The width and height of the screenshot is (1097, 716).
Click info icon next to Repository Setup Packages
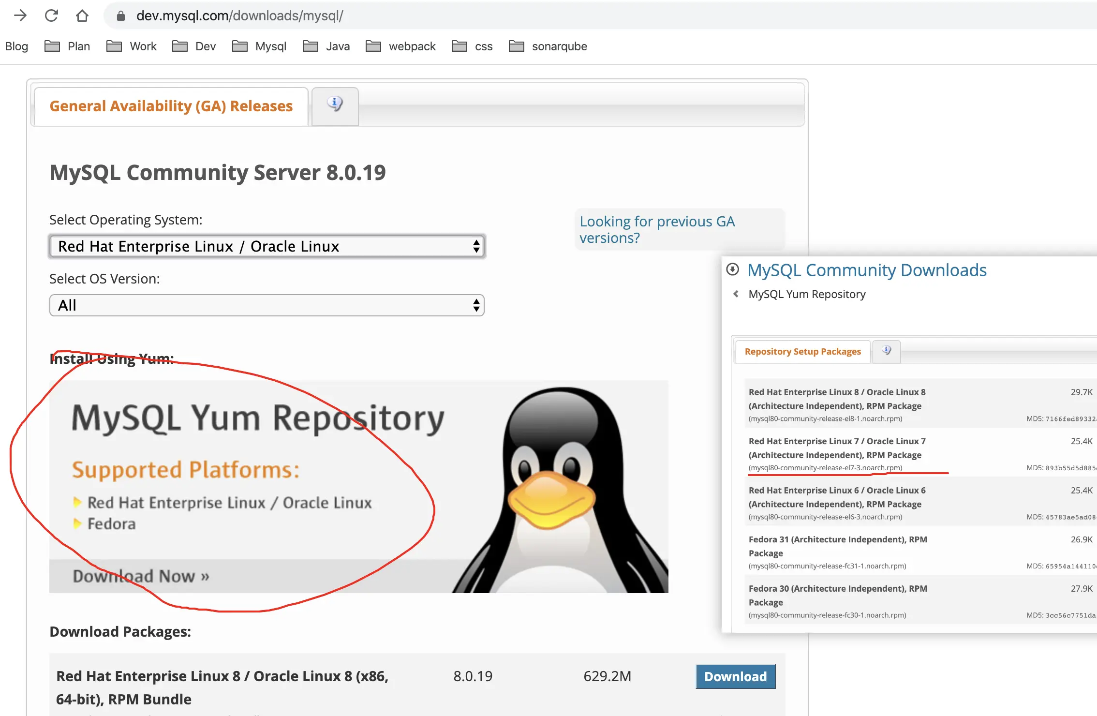[x=886, y=350]
